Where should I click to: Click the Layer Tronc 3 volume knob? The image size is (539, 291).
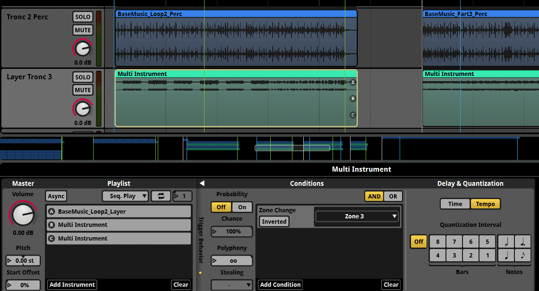pos(83,109)
